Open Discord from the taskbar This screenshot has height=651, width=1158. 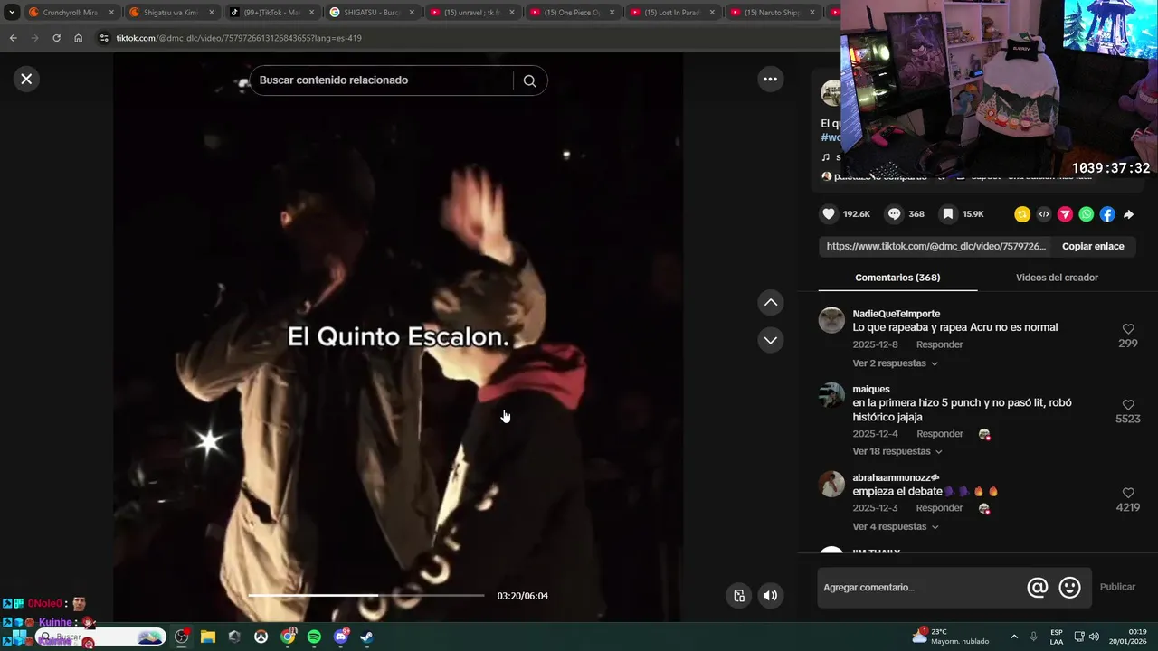[340, 637]
